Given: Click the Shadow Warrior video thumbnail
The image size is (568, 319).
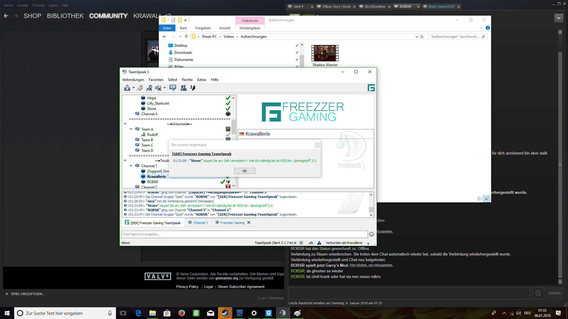Looking at the screenshot, I should click(x=325, y=53).
